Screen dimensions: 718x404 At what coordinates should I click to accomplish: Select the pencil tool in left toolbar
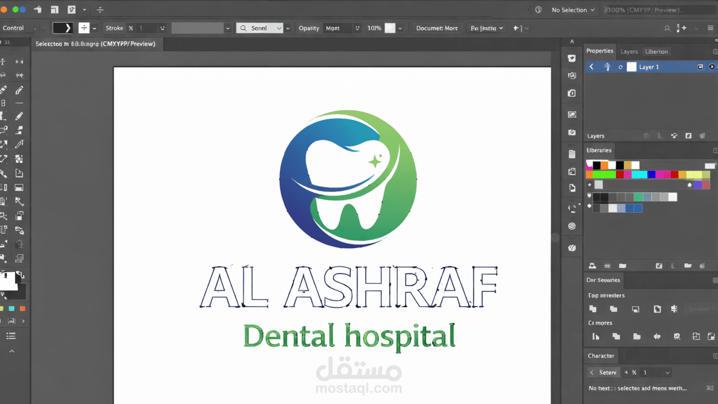coord(19,116)
